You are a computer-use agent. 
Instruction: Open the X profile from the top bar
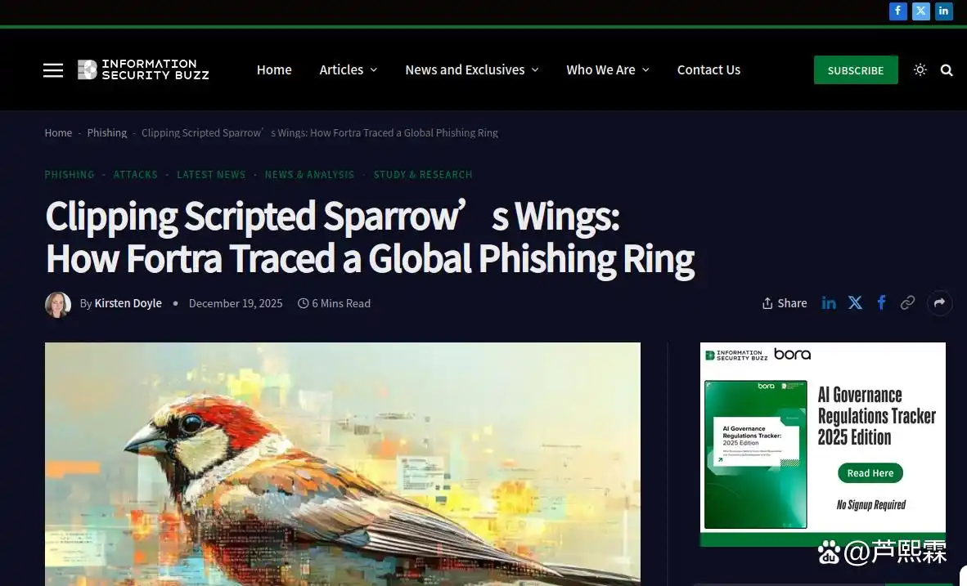(920, 11)
